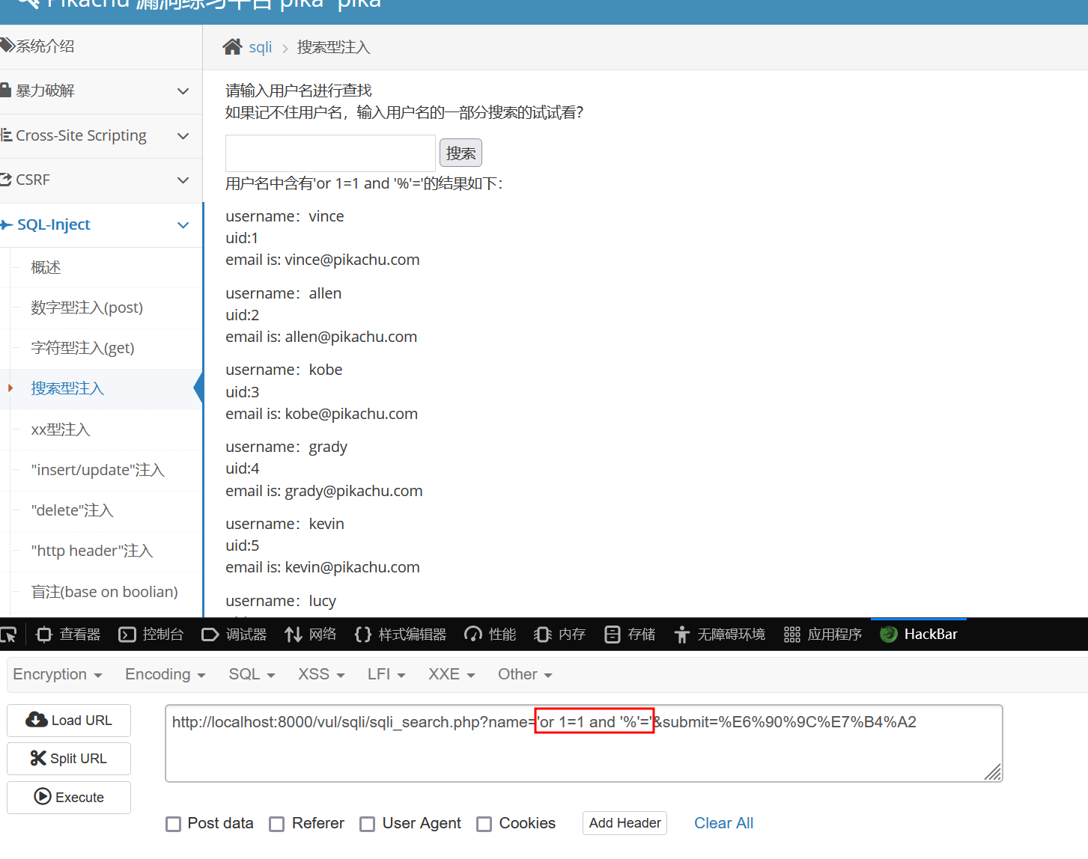Click the scissors icon on Split URL

coord(38,758)
